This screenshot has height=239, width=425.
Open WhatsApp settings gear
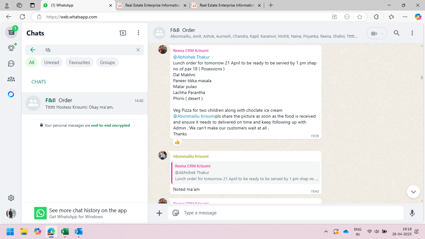coord(11,198)
